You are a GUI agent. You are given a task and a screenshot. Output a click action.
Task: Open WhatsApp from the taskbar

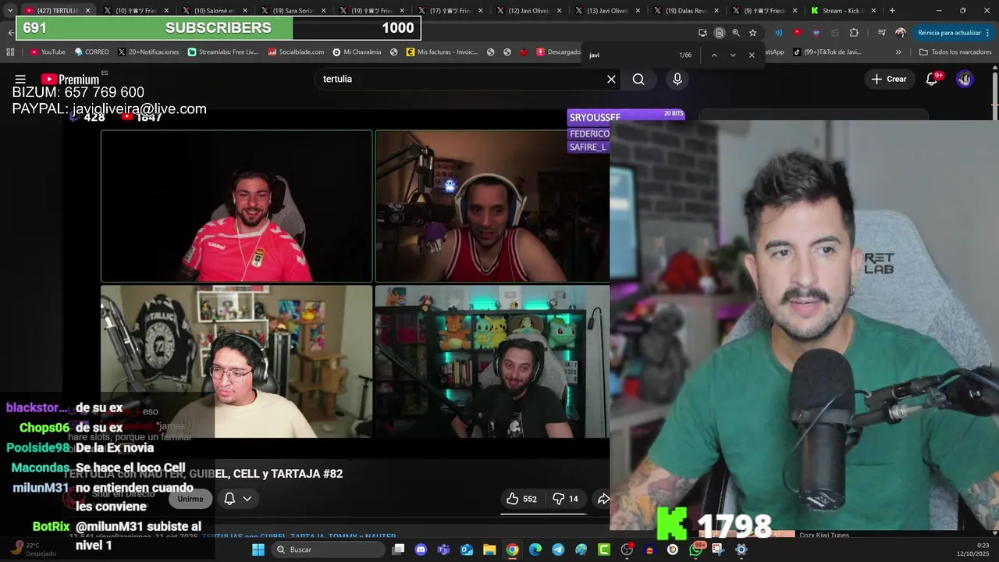click(695, 550)
